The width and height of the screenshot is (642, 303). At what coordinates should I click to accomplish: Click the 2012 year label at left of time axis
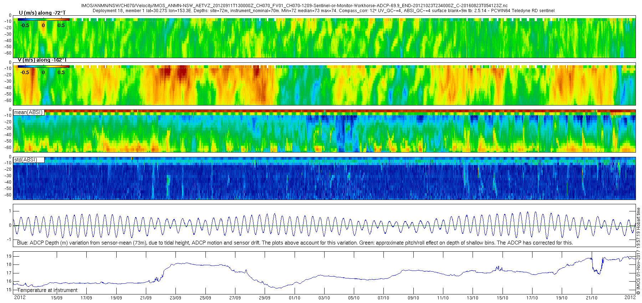click(x=20, y=298)
